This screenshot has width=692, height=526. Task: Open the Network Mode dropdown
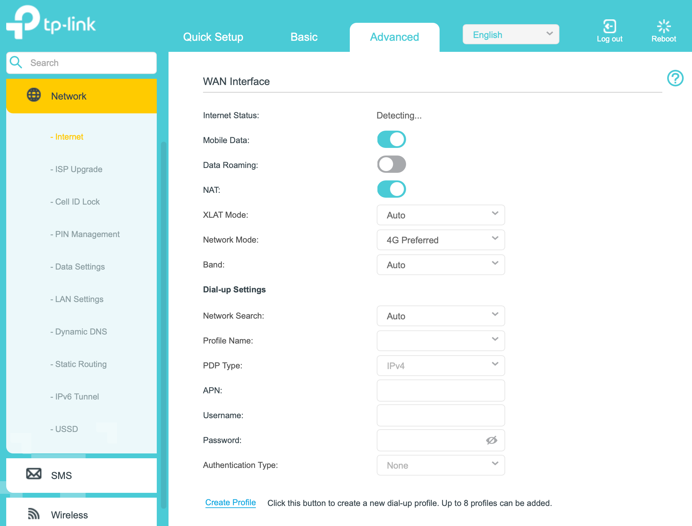pyautogui.click(x=441, y=240)
